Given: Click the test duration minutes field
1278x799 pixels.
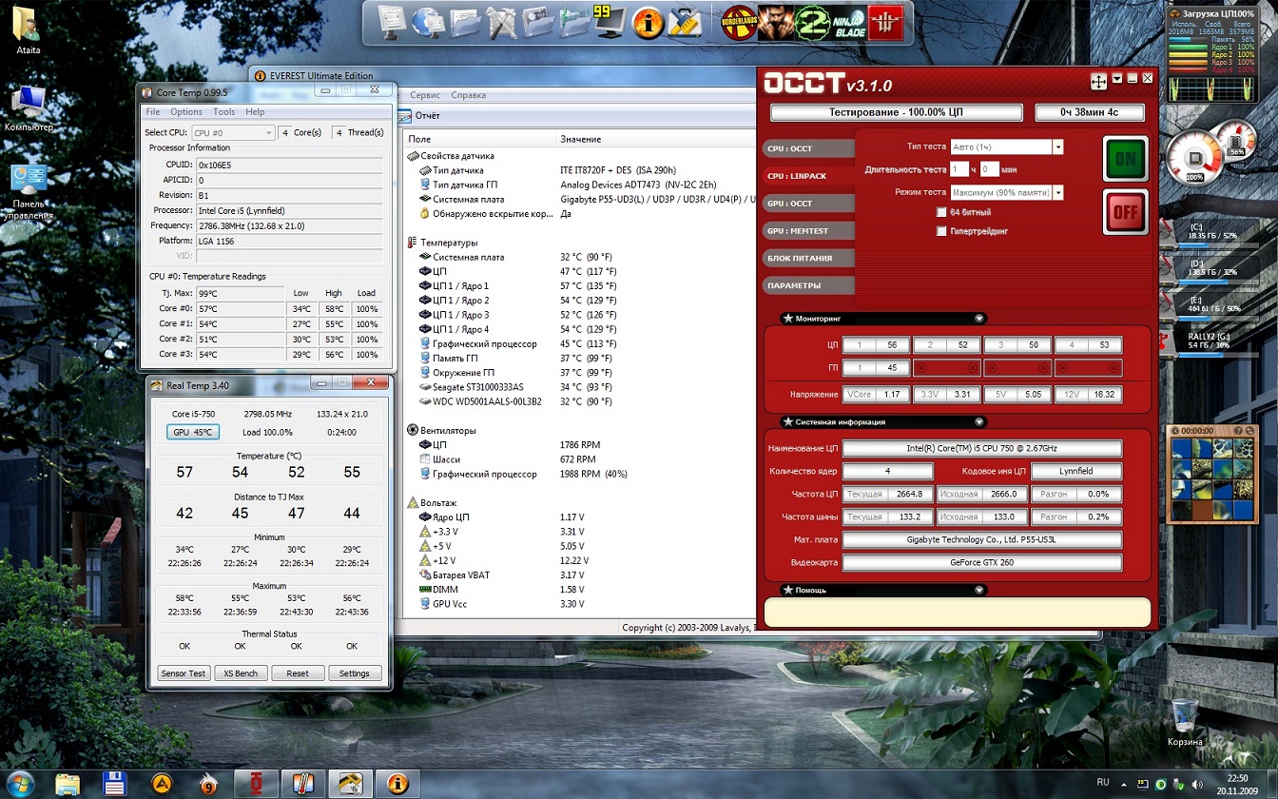Looking at the screenshot, I should [989, 169].
